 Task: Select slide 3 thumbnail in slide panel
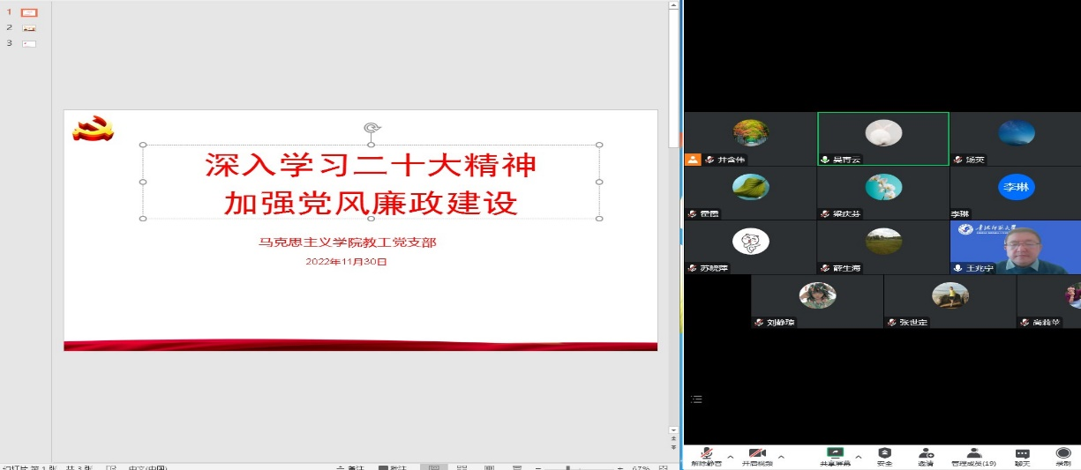pos(29,43)
